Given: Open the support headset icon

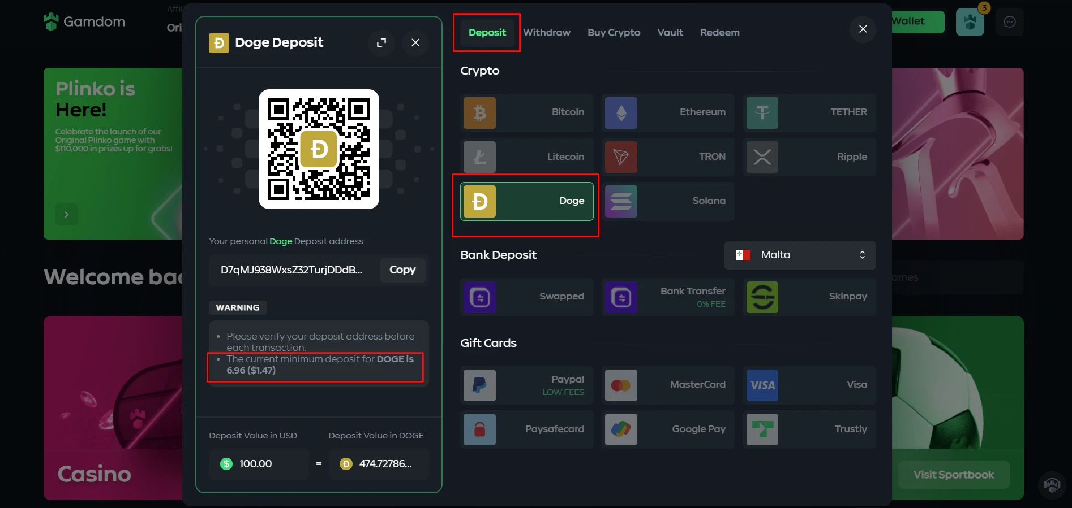Looking at the screenshot, I should point(1052,485).
